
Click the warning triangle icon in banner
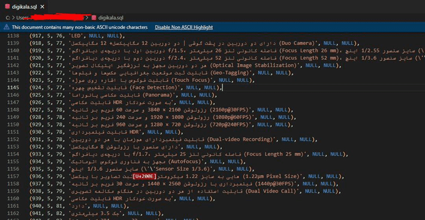7,28
